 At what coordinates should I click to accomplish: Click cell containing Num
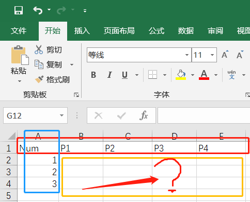[38, 148]
